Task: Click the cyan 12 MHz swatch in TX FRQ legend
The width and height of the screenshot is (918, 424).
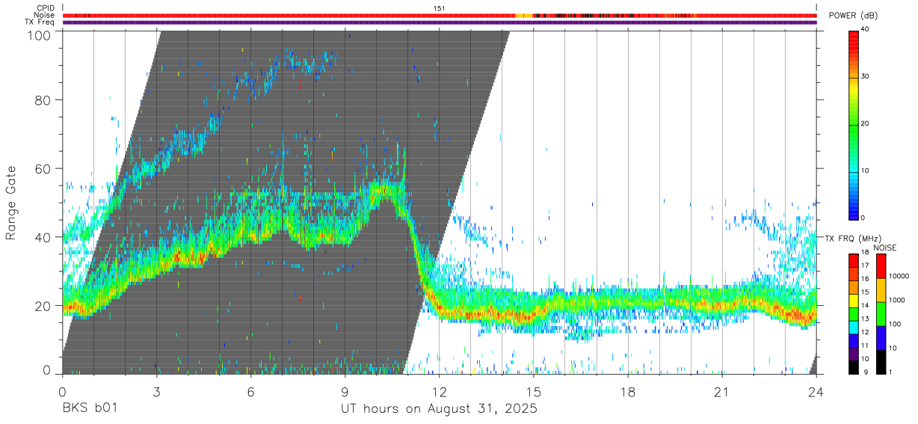Action: click(854, 328)
